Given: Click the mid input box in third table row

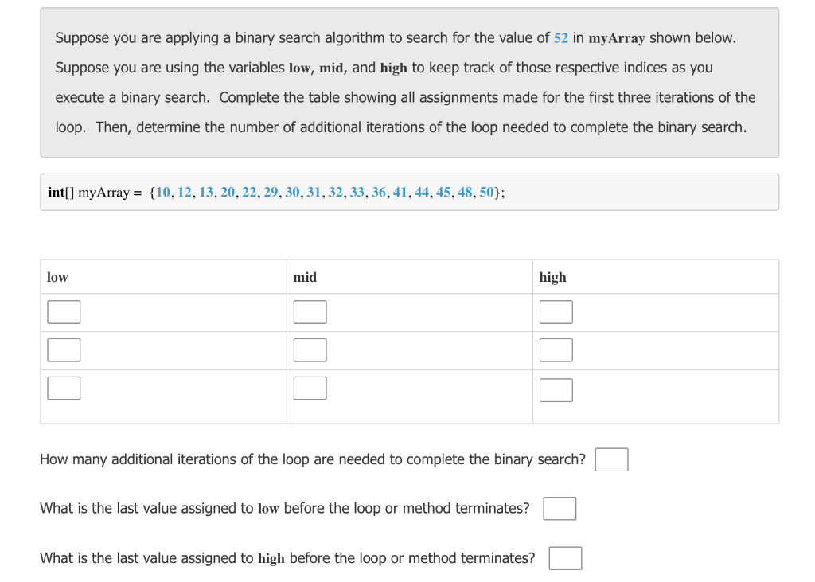Looking at the screenshot, I should coord(310,388).
